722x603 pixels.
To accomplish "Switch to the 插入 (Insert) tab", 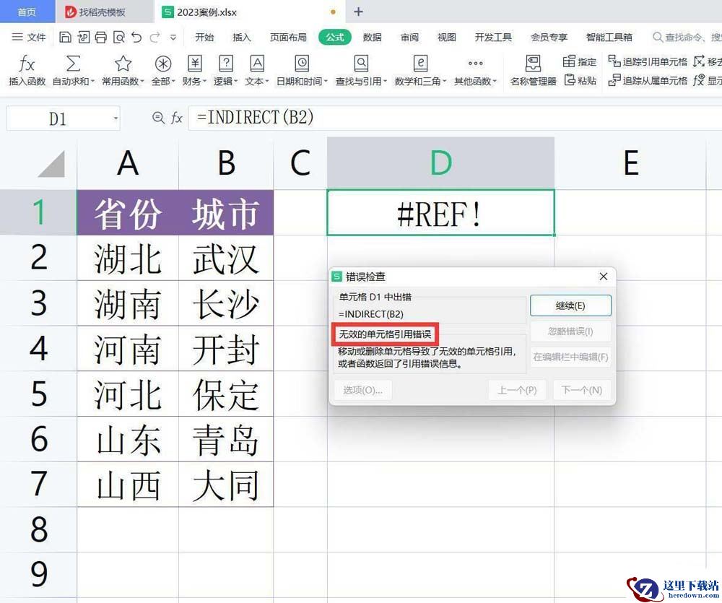I will tap(242, 37).
